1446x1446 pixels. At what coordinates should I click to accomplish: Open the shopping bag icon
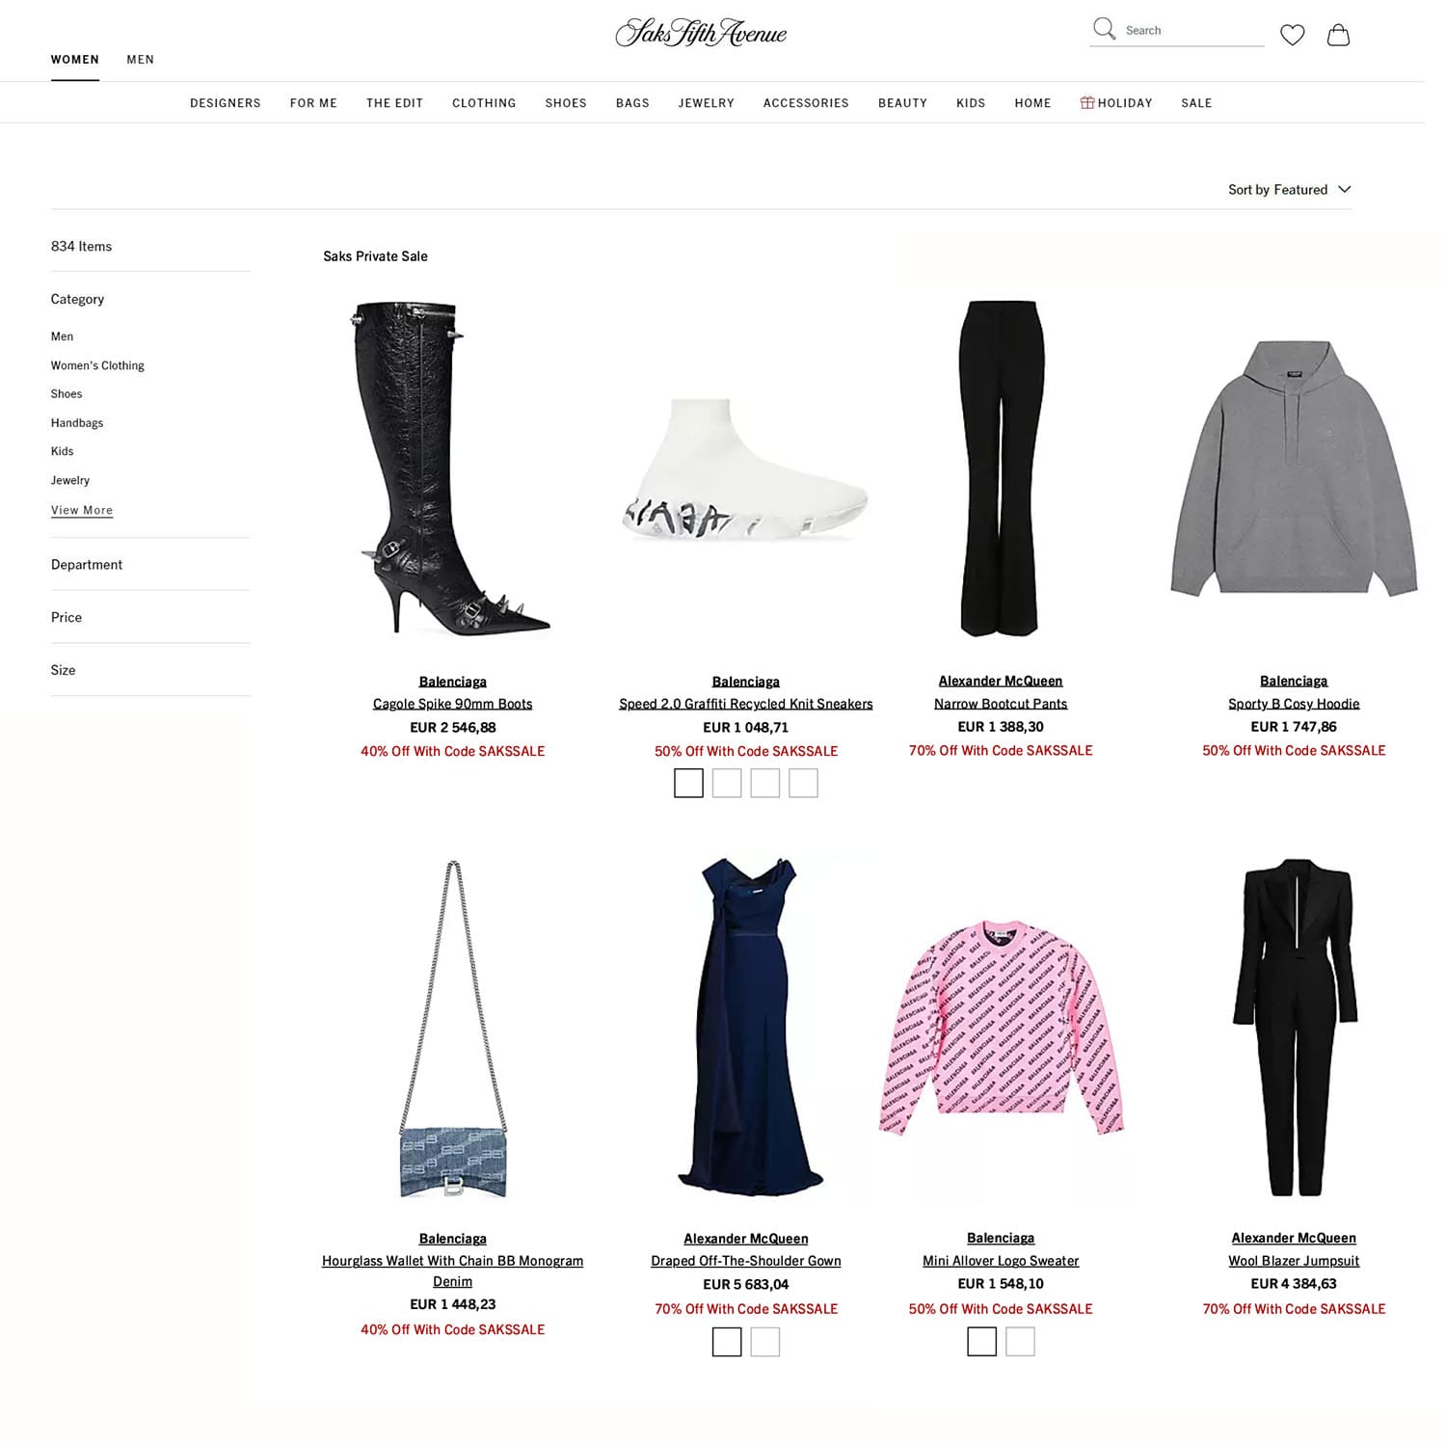point(1338,35)
